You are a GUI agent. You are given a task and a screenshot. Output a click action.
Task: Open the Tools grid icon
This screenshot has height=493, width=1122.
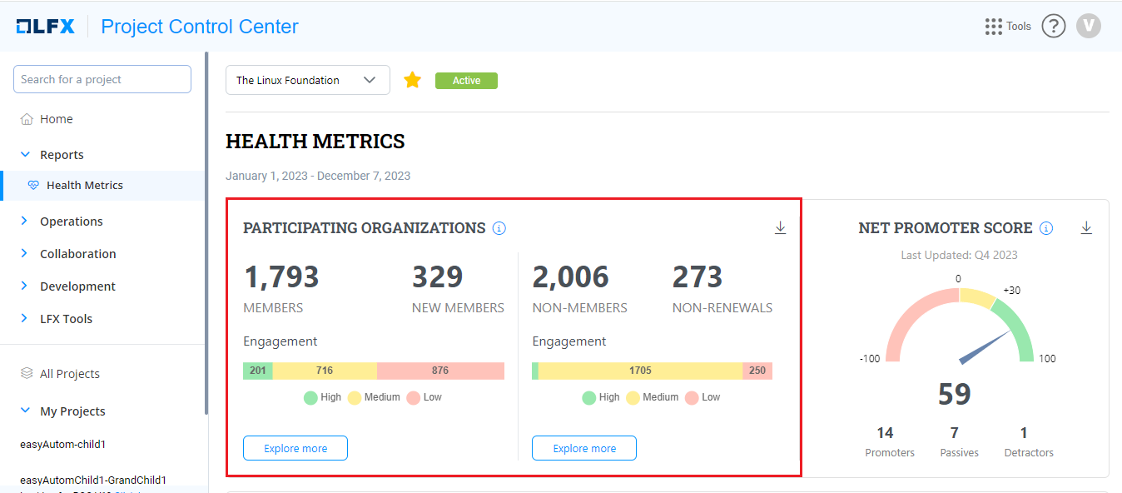[x=993, y=27]
